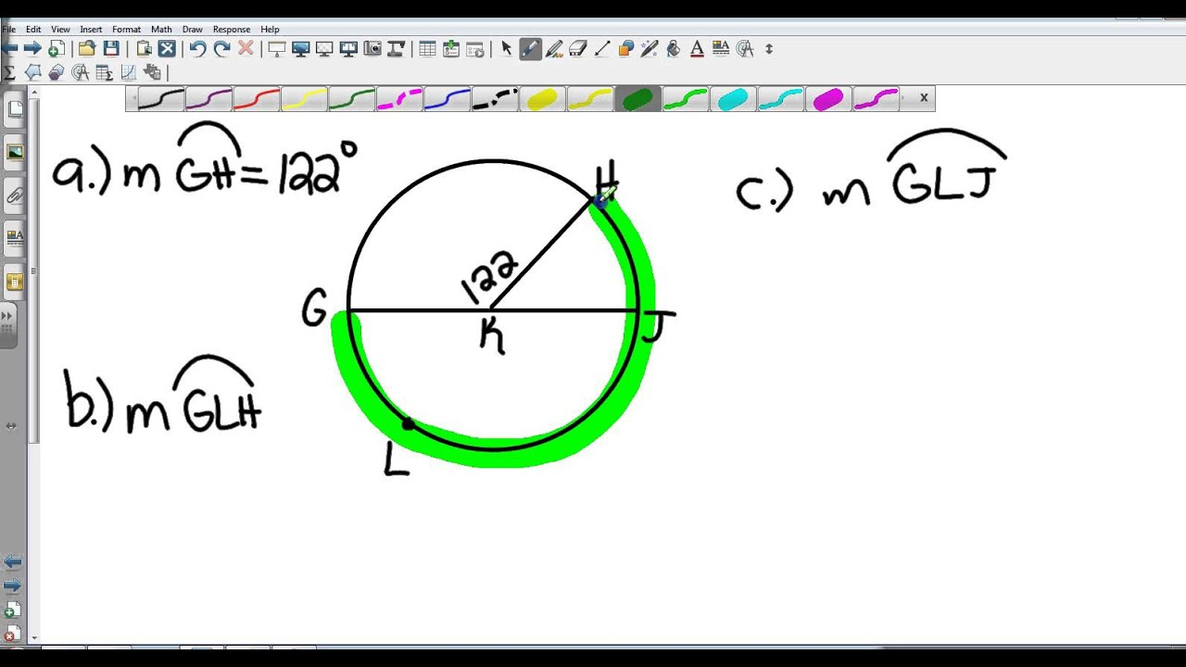Pick the magenta dashed pen style
Image resolution: width=1186 pixels, height=667 pixels.
point(399,99)
